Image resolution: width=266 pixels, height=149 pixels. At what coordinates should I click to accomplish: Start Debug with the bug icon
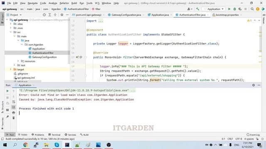(234, 9)
